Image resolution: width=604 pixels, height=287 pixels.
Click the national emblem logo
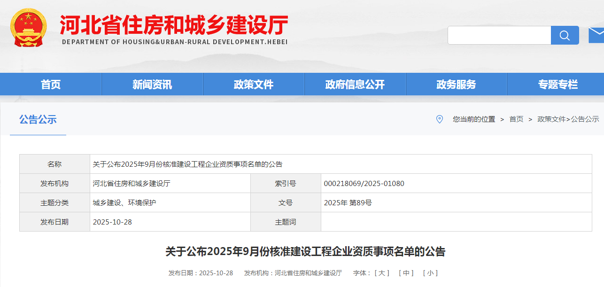tap(29, 28)
